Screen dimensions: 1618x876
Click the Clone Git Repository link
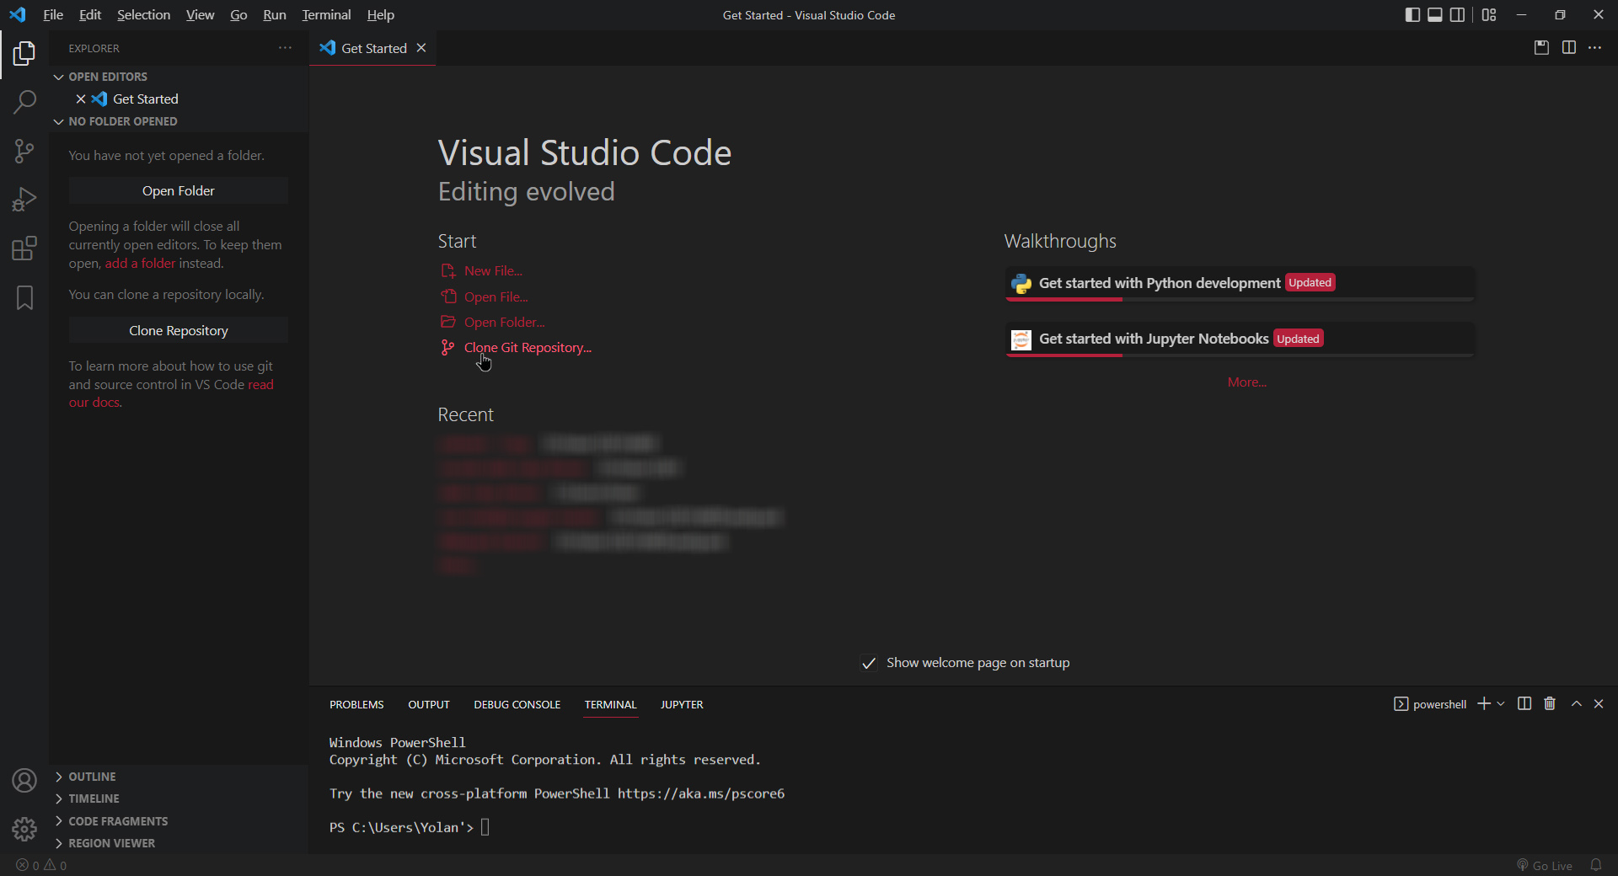click(x=528, y=348)
